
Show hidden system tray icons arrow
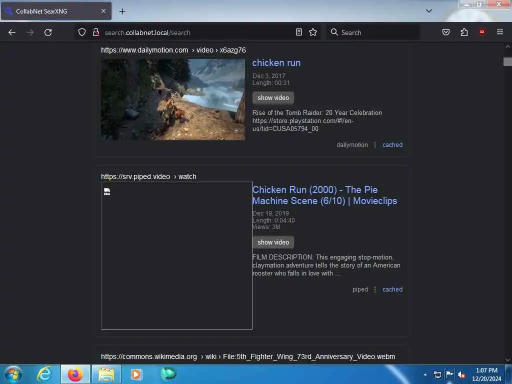(425, 374)
